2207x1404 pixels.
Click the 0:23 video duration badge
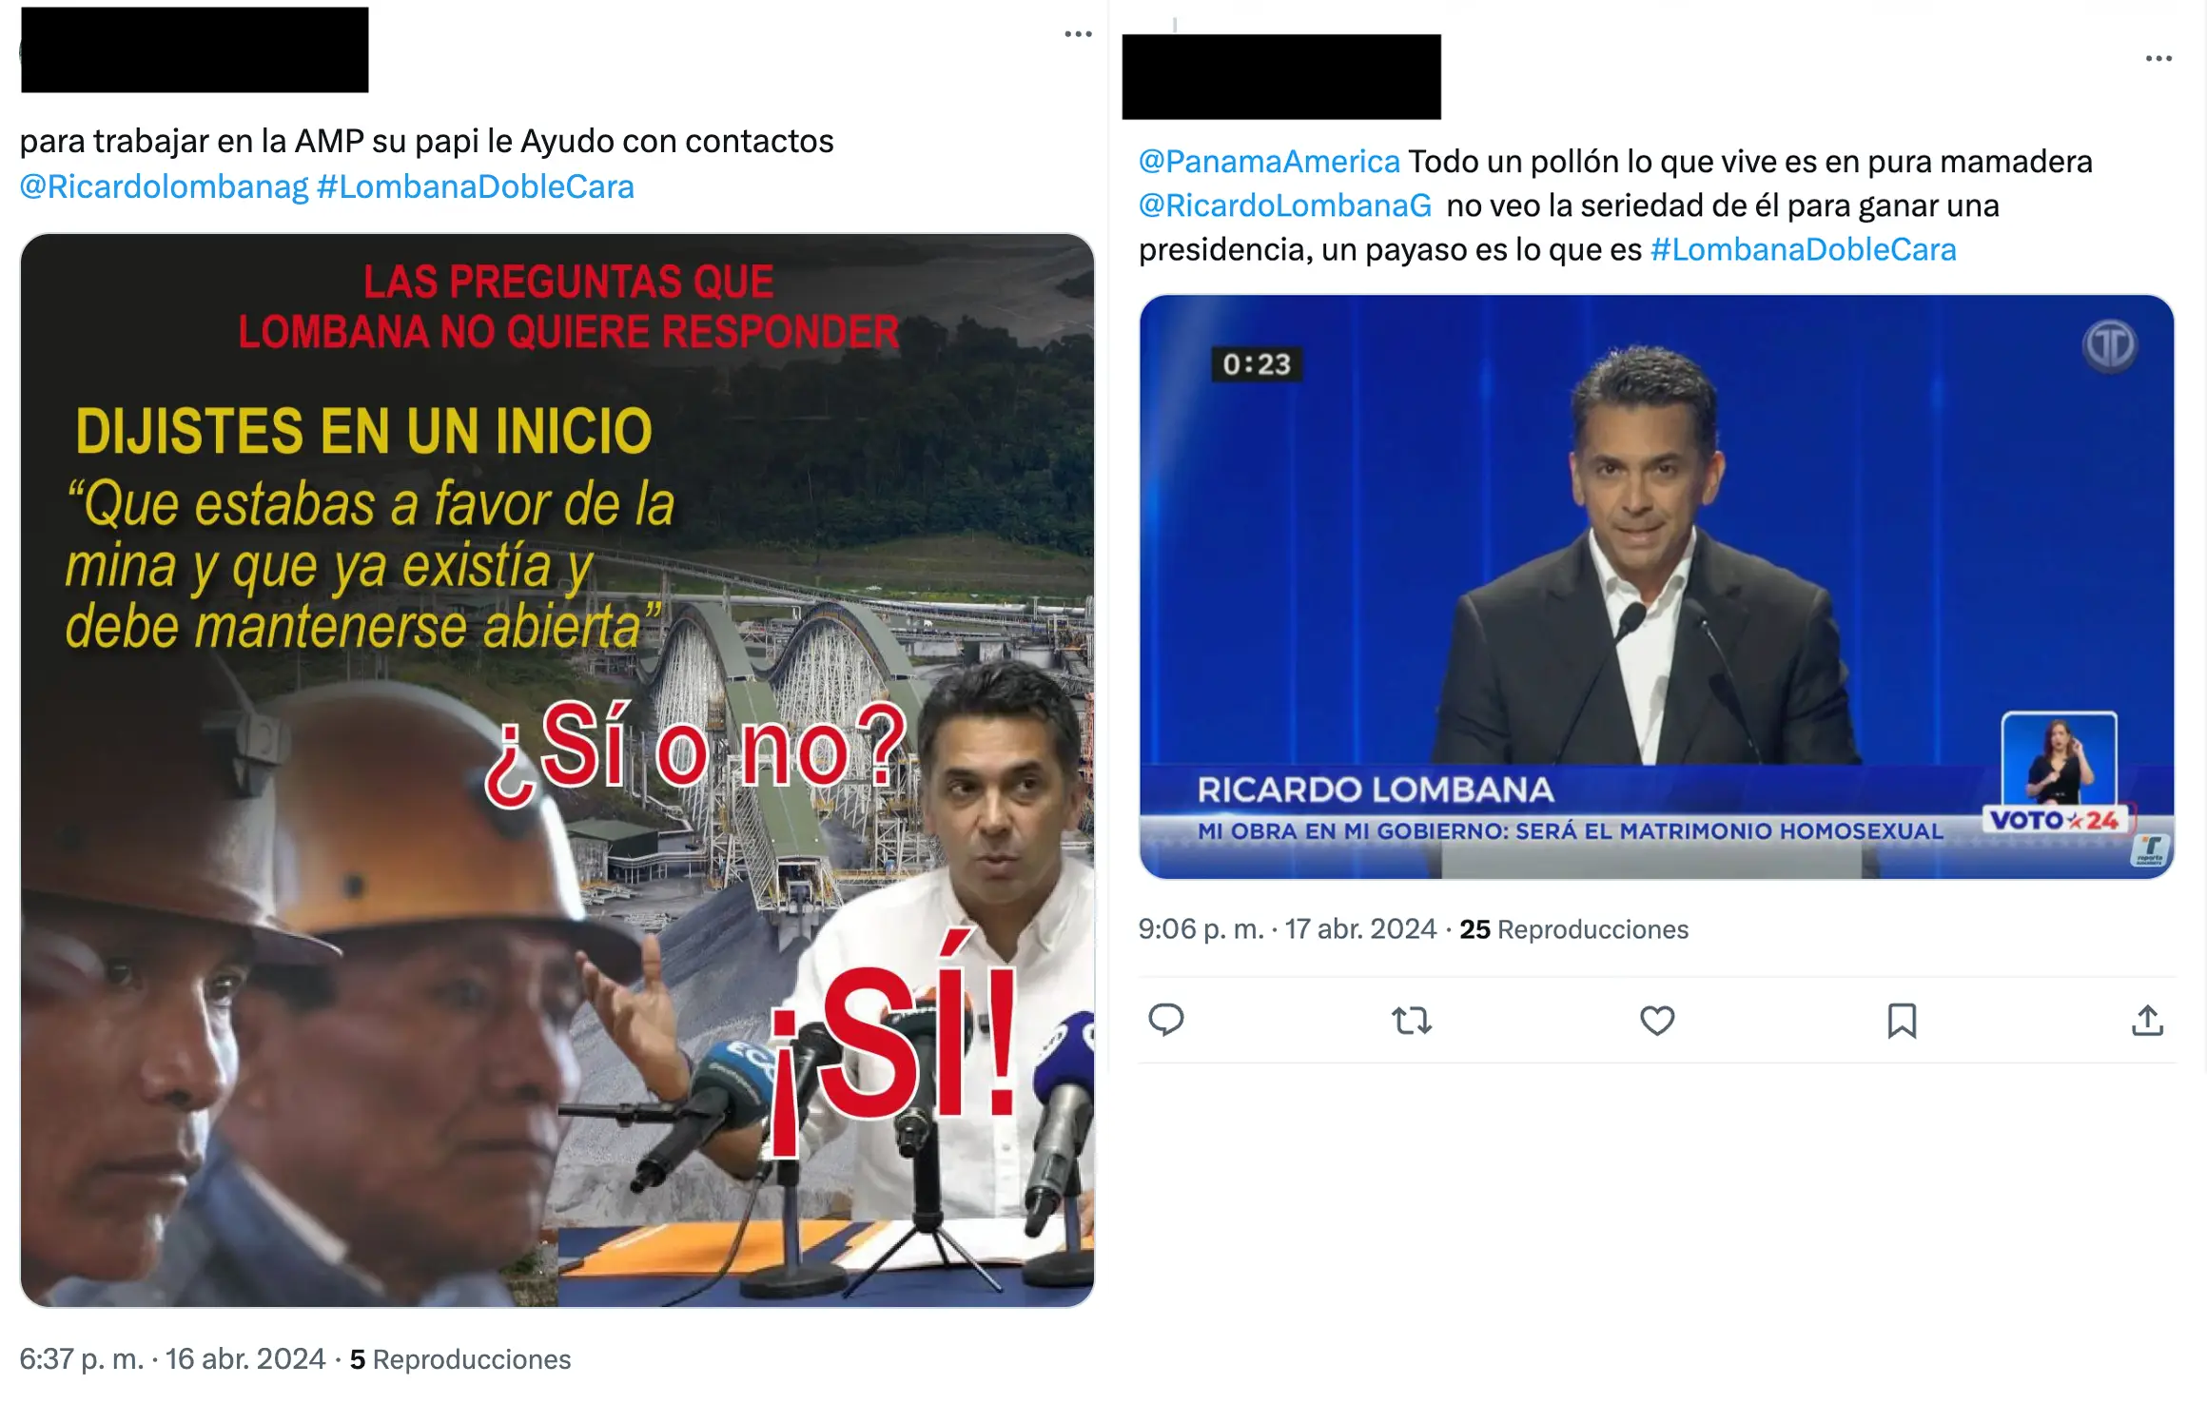tap(1256, 364)
